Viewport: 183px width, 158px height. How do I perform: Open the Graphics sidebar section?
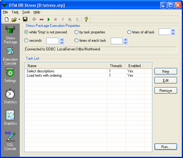coord(10,117)
